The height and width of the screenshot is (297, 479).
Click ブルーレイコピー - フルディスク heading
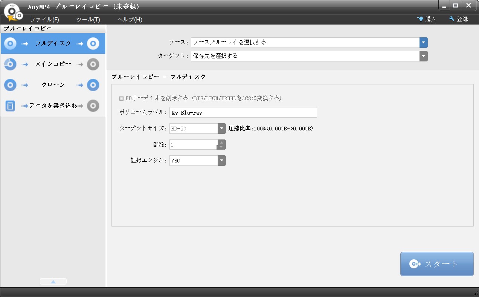pyautogui.click(x=159, y=77)
